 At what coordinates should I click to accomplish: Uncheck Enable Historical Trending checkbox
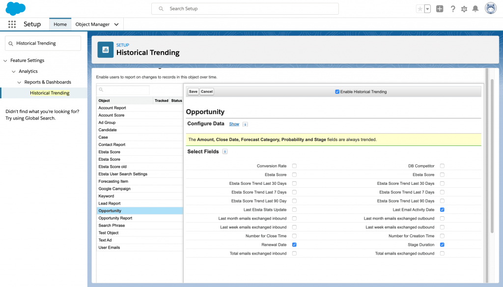pyautogui.click(x=337, y=91)
